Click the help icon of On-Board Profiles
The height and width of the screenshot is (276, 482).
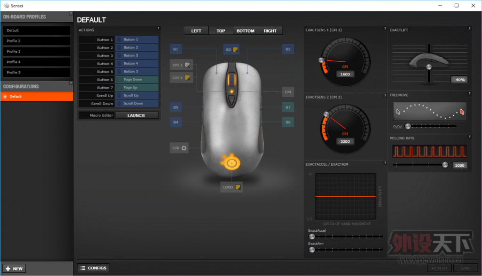[x=71, y=14]
